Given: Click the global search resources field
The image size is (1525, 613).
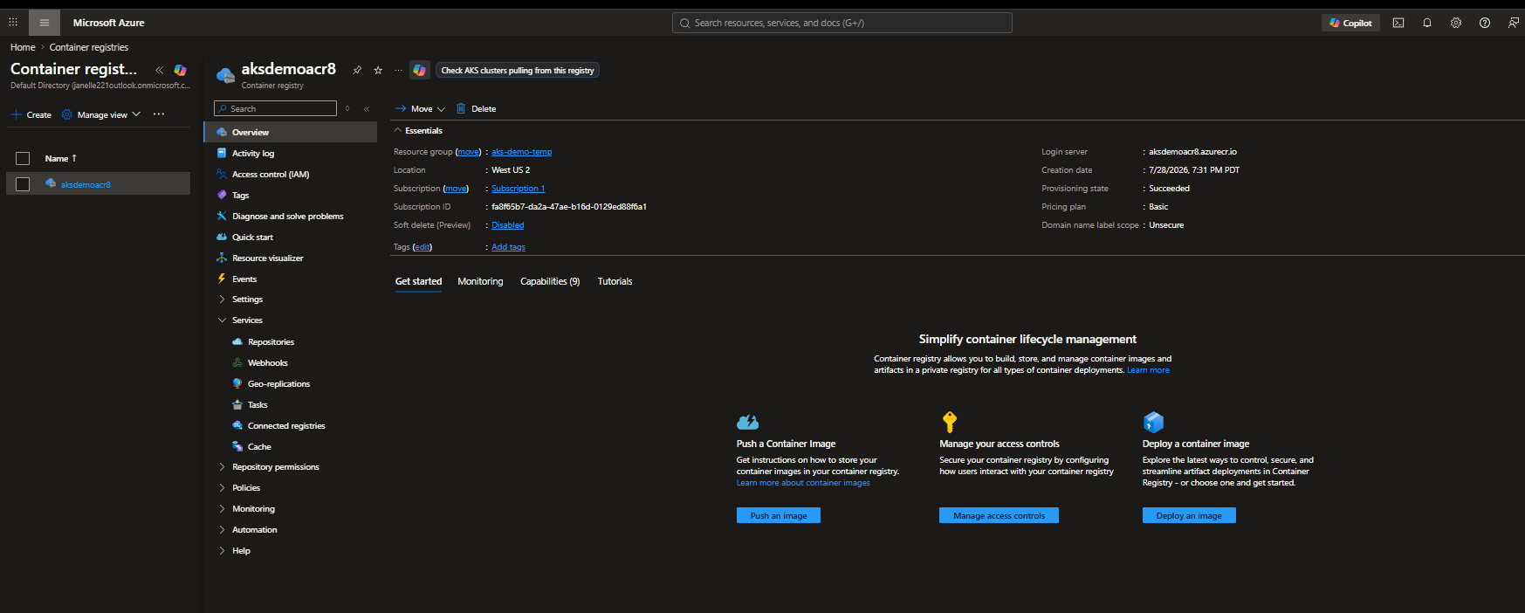Looking at the screenshot, I should [x=842, y=23].
